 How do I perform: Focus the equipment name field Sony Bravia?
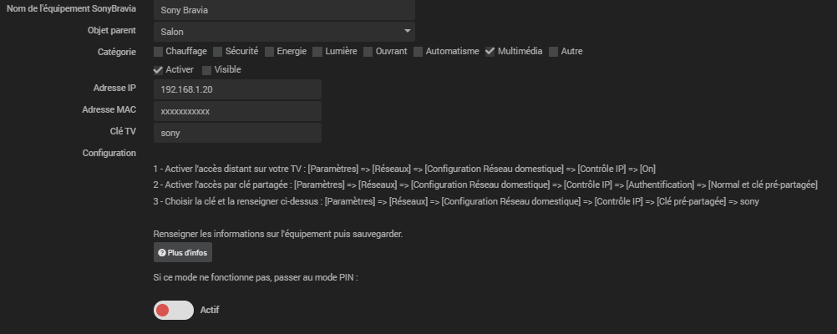(x=284, y=11)
